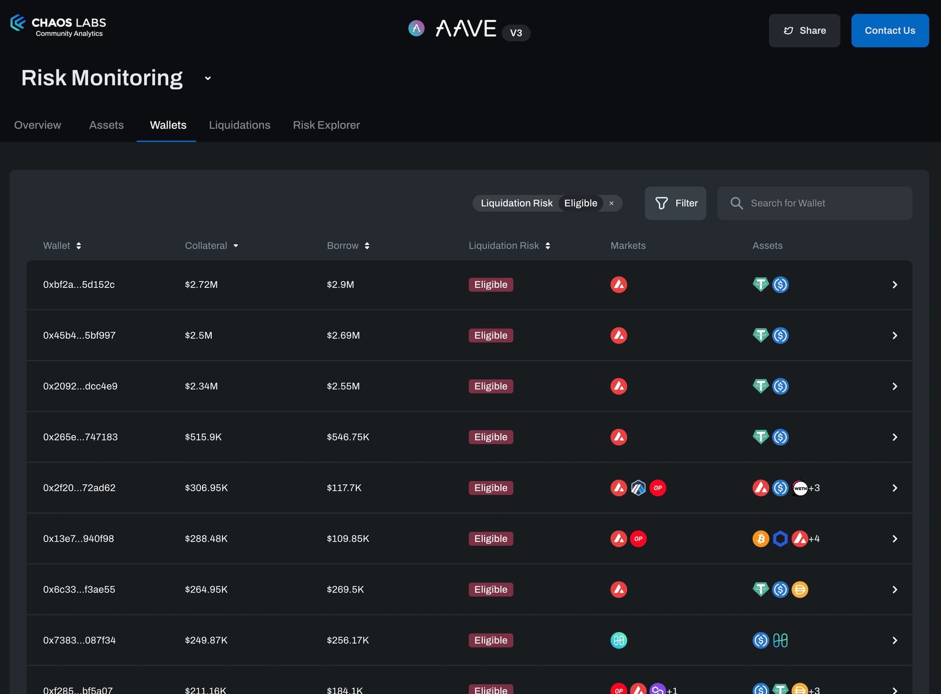The image size is (941, 694).
Task: Click the WETH asset icon for wallet 0x2f20...72ad62
Action: pos(799,488)
